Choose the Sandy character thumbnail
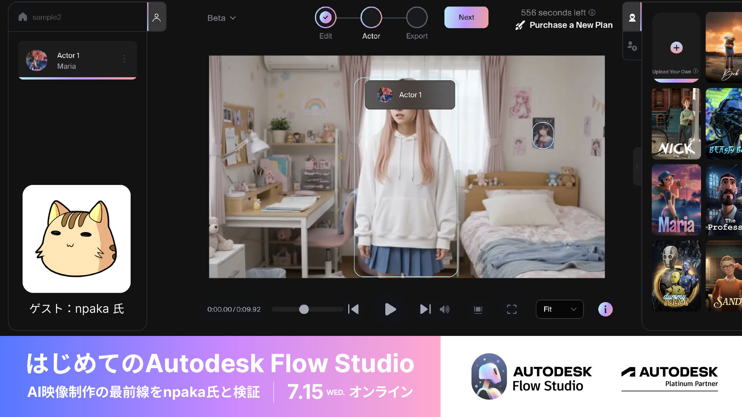This screenshot has width=742, height=417. [x=724, y=276]
